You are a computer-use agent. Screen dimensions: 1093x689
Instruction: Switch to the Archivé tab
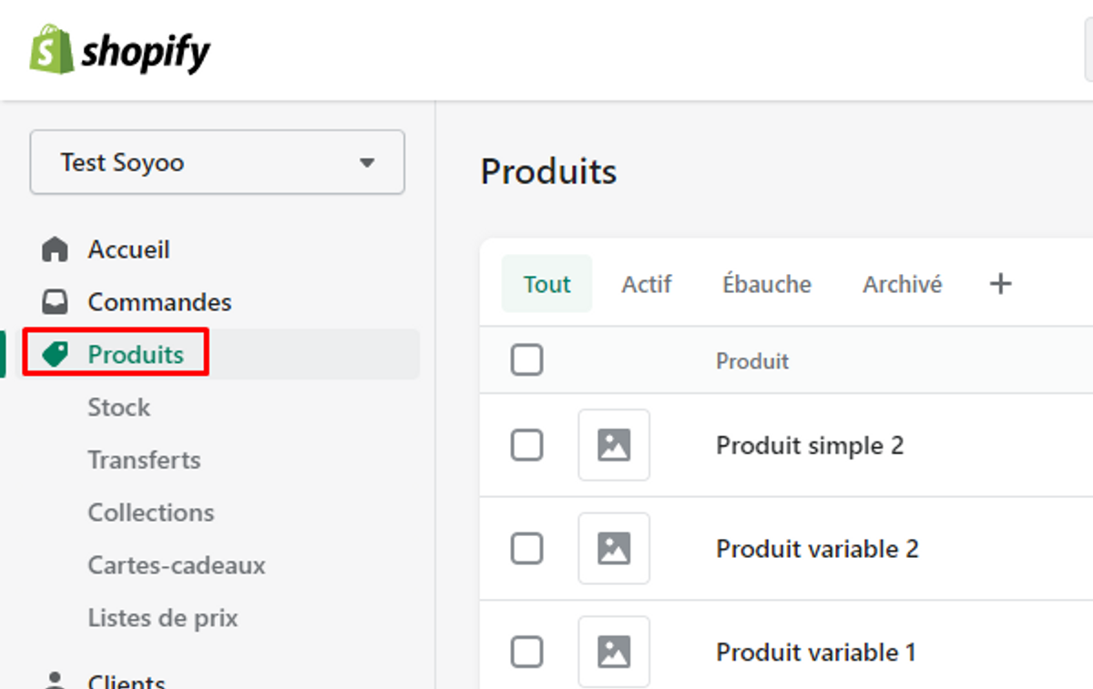click(903, 284)
